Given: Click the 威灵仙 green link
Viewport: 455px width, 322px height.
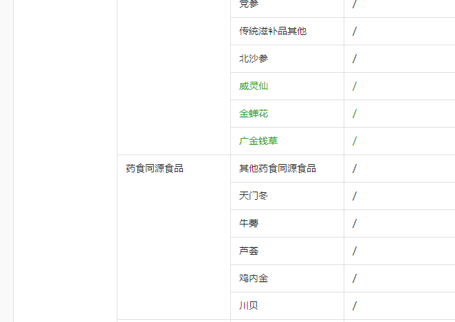Looking at the screenshot, I should point(254,86).
